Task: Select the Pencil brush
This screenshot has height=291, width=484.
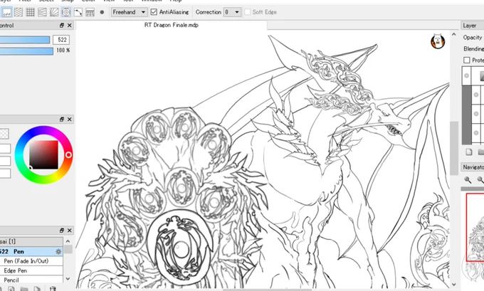Action: coord(31,280)
